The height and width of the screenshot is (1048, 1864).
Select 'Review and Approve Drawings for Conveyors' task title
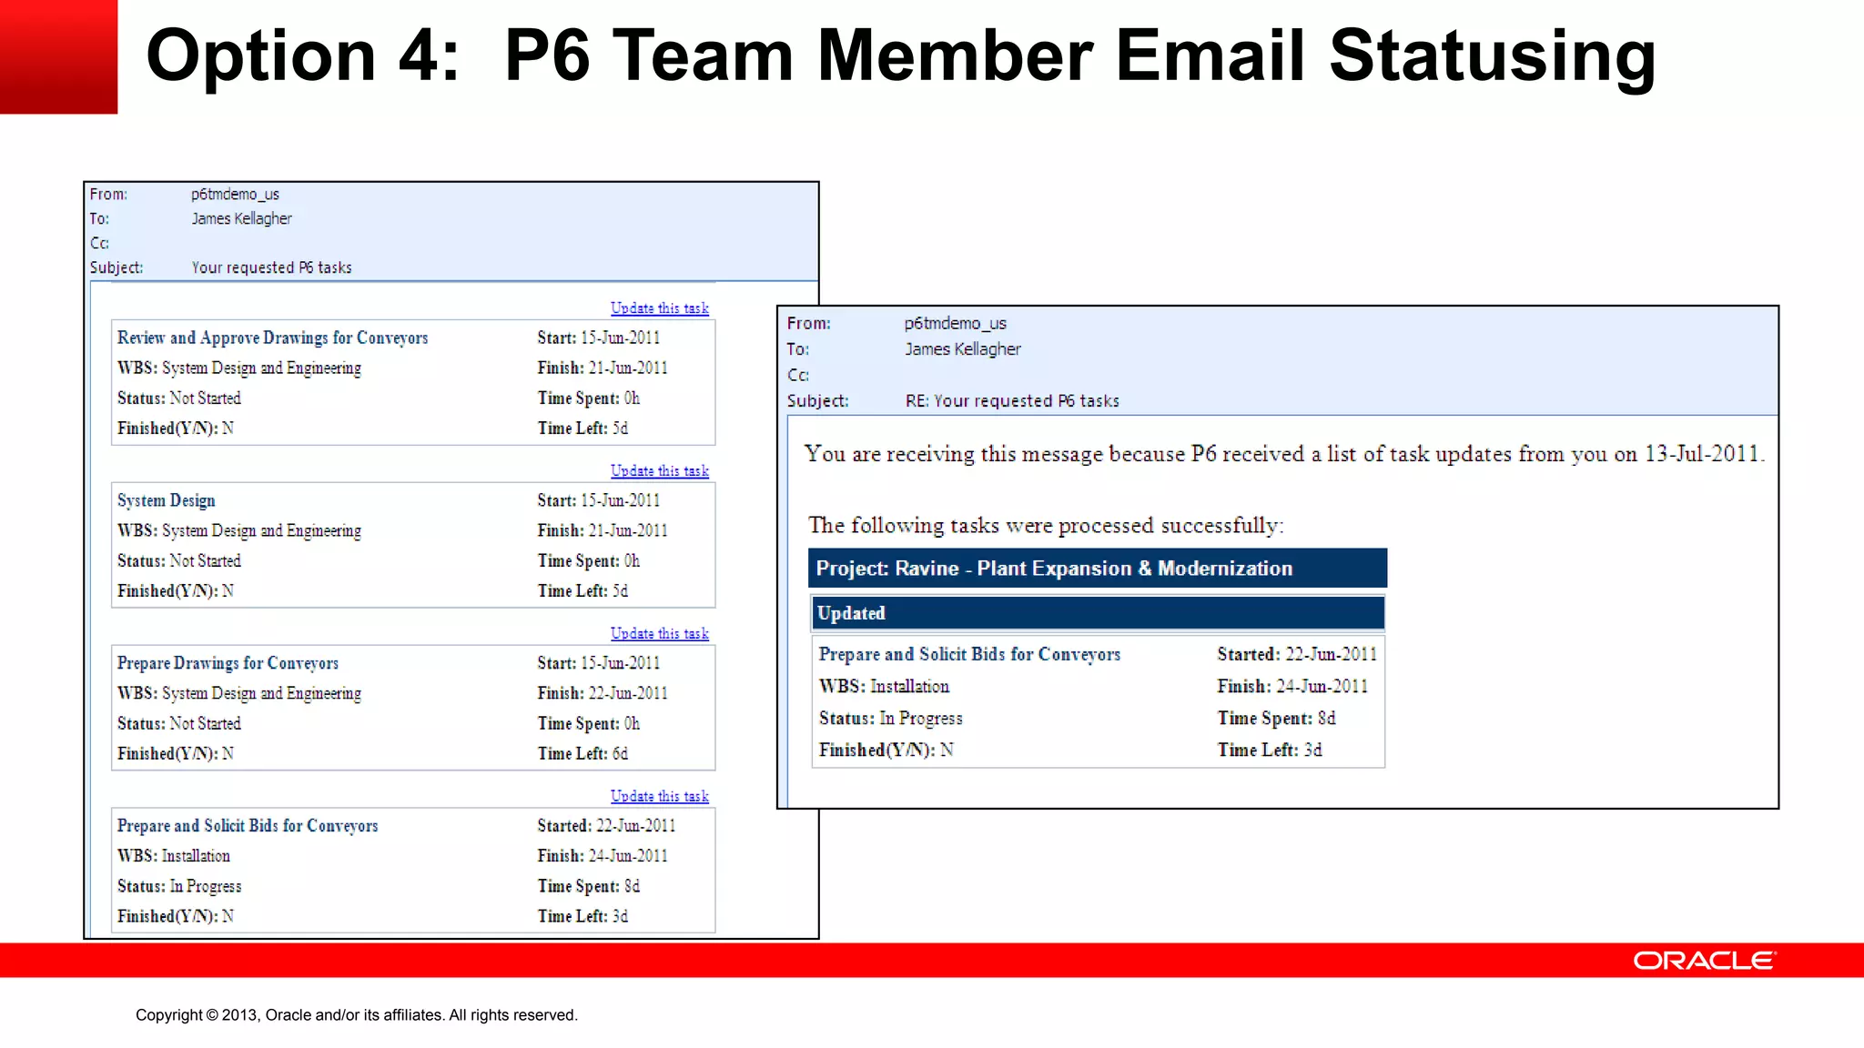(x=272, y=338)
